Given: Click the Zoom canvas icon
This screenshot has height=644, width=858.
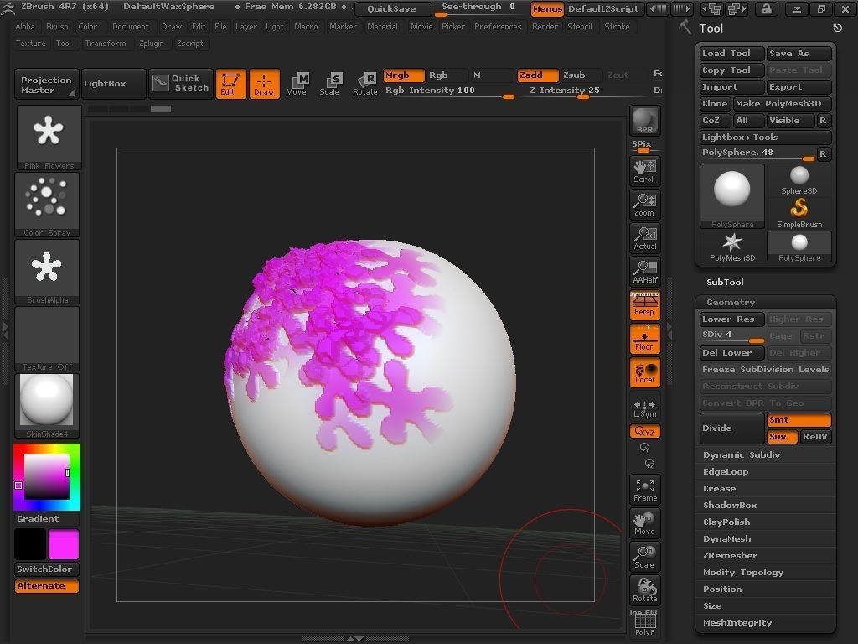Looking at the screenshot, I should click(644, 205).
